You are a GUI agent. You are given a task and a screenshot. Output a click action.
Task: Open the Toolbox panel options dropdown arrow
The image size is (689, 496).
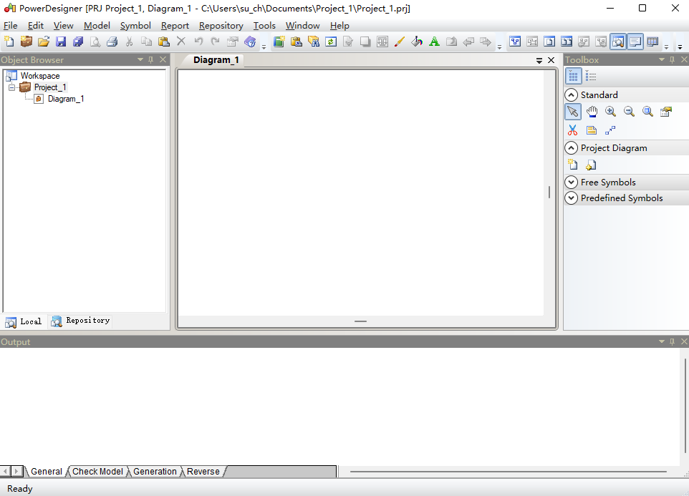coord(662,59)
